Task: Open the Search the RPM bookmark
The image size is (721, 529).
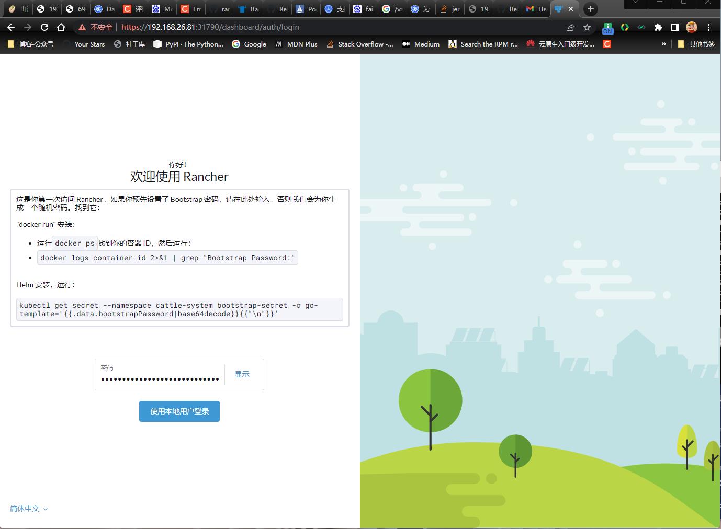Action: [483, 44]
